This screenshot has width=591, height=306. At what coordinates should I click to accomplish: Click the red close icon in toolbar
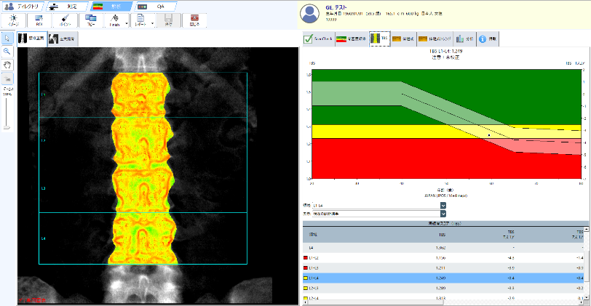[194, 20]
